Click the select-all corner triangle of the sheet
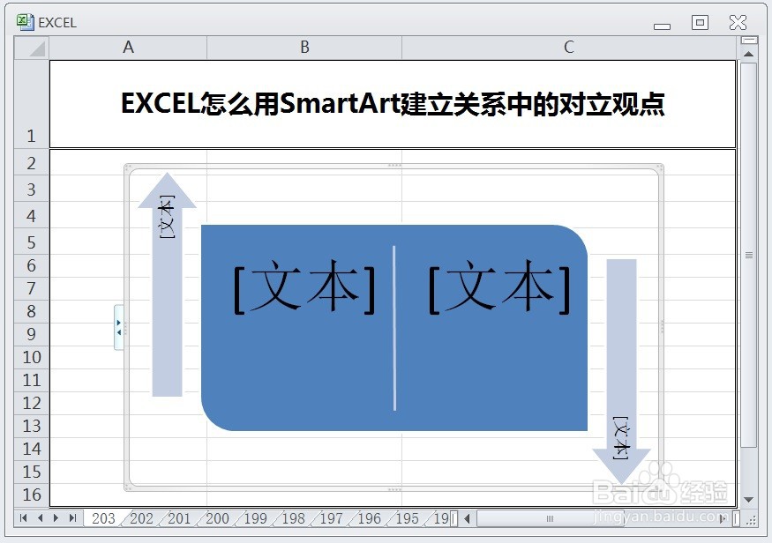The height and width of the screenshot is (543, 772). coord(32,48)
